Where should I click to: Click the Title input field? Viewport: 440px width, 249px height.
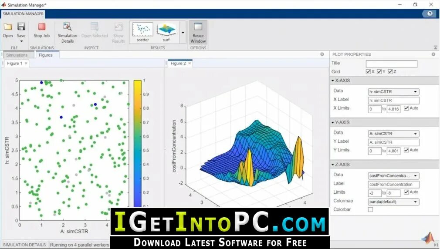pyautogui.click(x=392, y=64)
